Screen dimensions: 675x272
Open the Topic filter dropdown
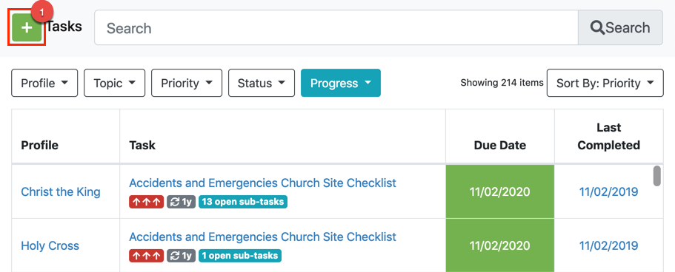pyautogui.click(x=115, y=83)
